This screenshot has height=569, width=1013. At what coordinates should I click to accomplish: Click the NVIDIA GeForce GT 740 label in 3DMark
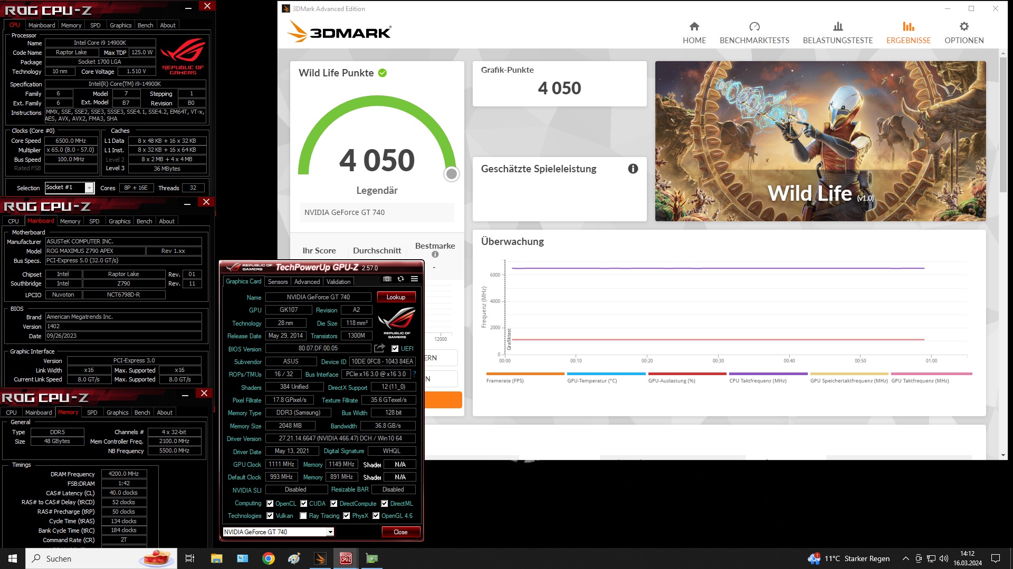click(x=345, y=212)
